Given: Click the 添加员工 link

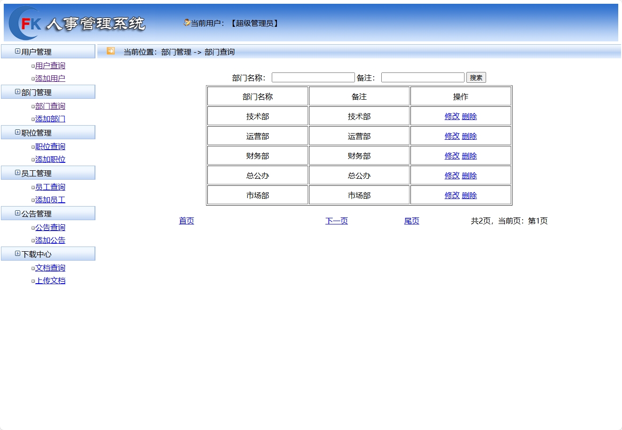Looking at the screenshot, I should pyautogui.click(x=50, y=199).
